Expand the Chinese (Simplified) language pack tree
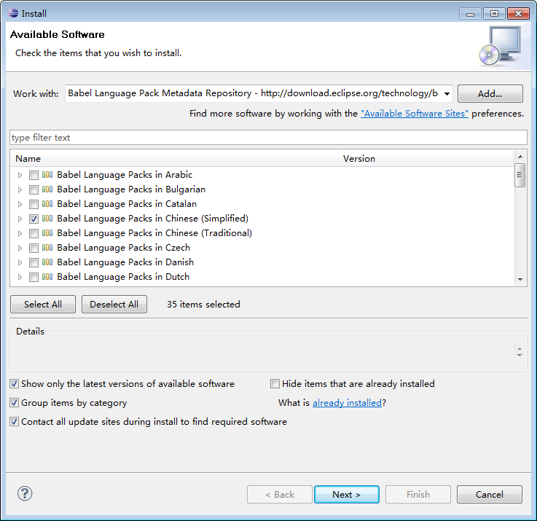 (x=20, y=219)
